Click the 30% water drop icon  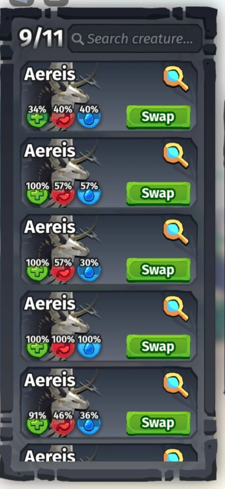[89, 272]
